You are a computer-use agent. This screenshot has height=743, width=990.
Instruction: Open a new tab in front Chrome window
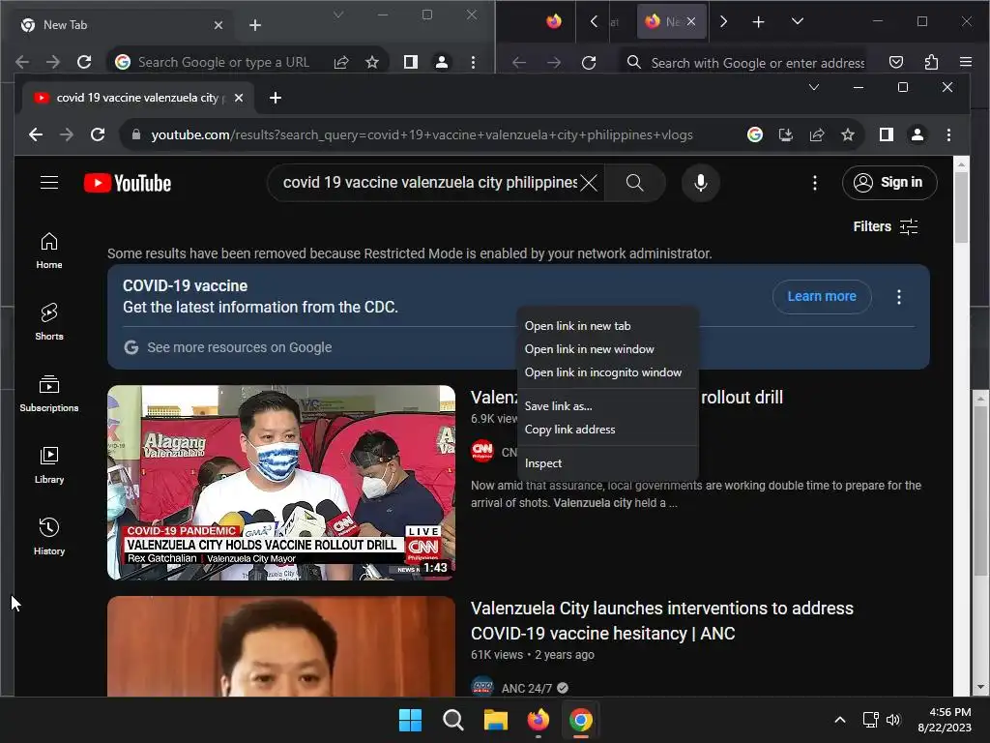276,98
